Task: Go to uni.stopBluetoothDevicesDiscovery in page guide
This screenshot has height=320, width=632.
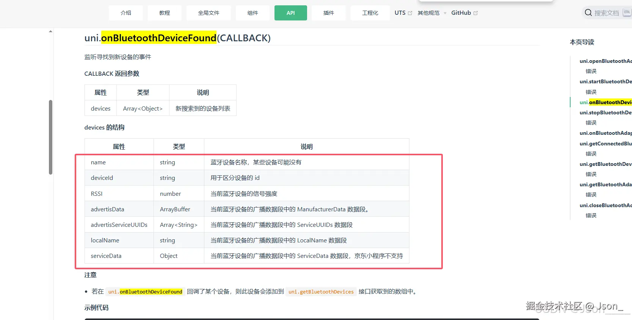Action: pos(605,112)
